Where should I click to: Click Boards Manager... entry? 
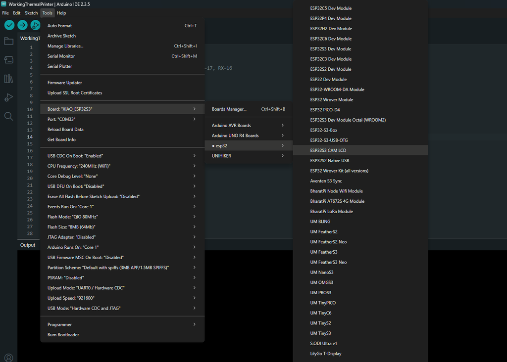(229, 109)
